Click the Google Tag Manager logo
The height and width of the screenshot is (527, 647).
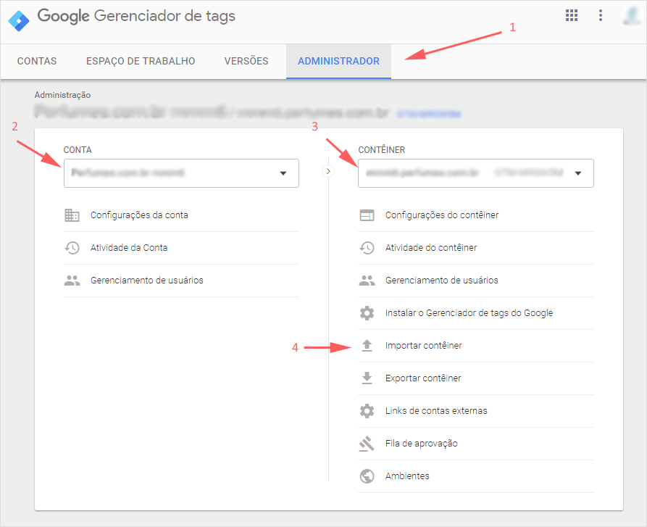(x=19, y=20)
